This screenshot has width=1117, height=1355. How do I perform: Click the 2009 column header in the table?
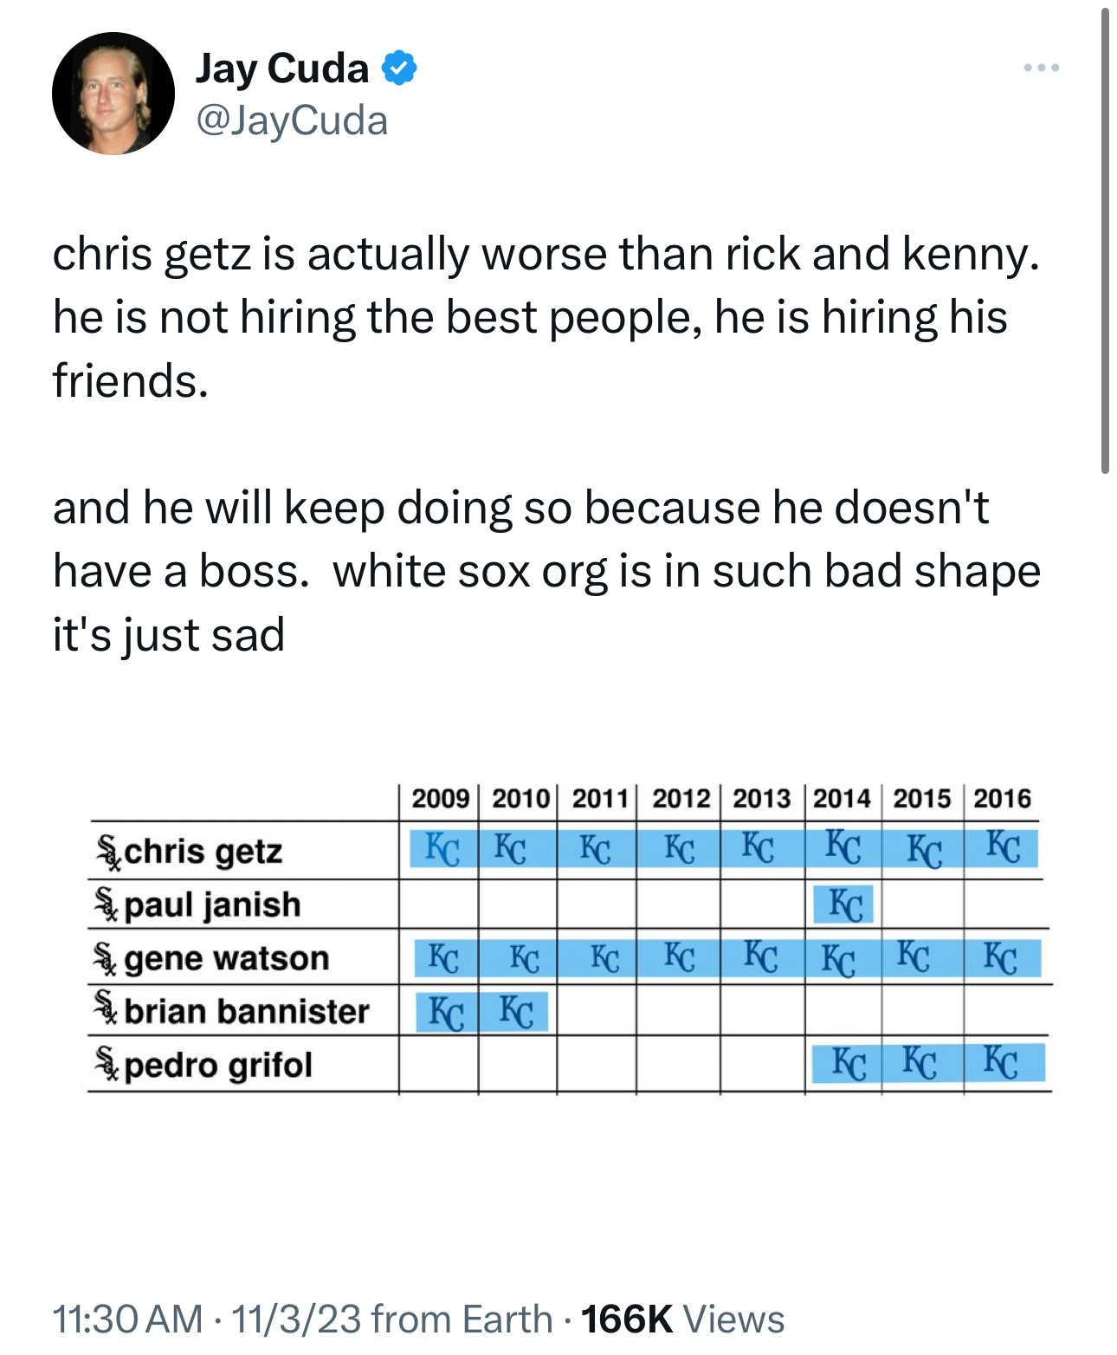(440, 798)
